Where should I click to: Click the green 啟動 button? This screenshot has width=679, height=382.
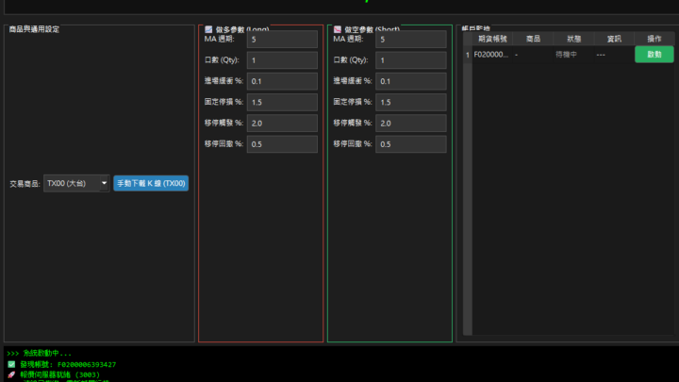(x=654, y=55)
